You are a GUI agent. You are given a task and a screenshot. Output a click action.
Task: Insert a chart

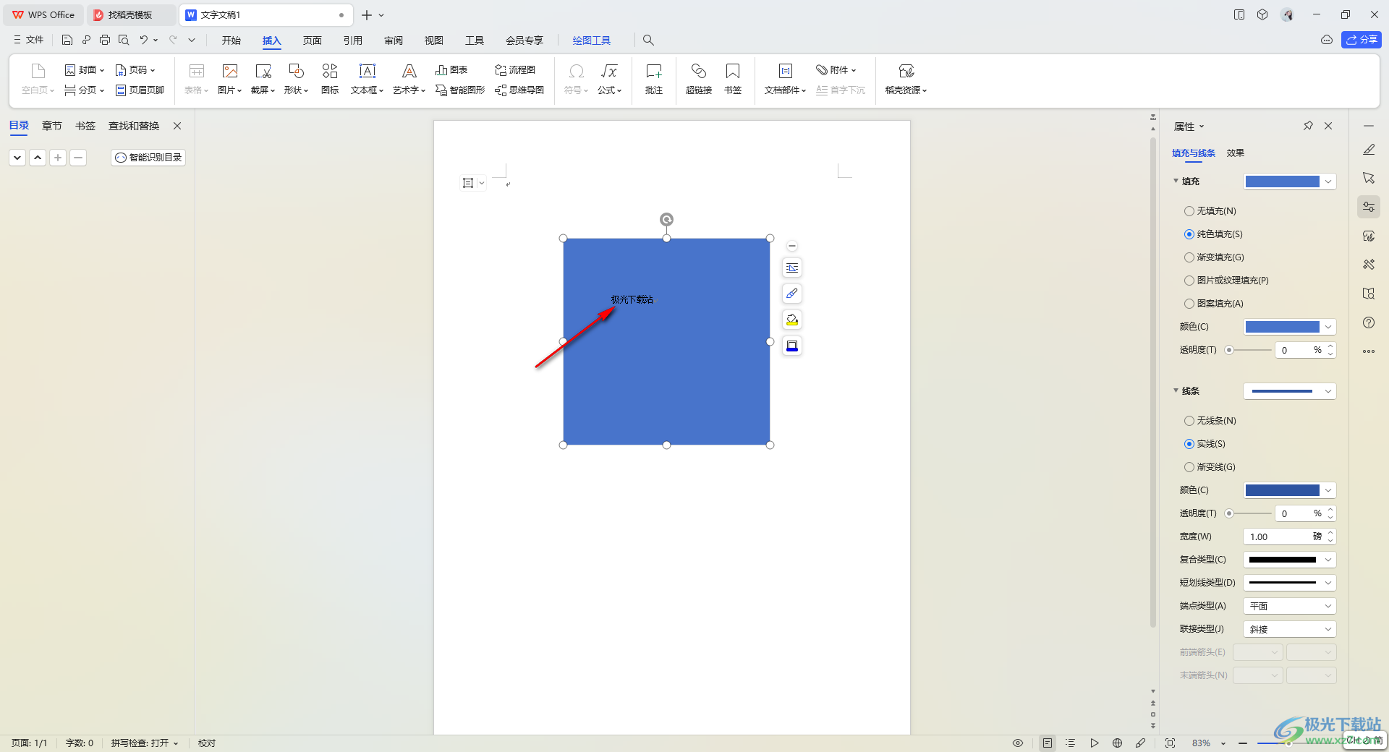coord(451,70)
